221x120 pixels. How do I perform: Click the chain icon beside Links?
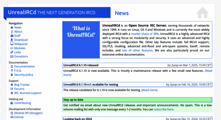click(12, 52)
